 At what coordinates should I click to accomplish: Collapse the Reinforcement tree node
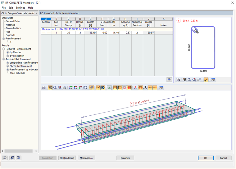click(4, 39)
